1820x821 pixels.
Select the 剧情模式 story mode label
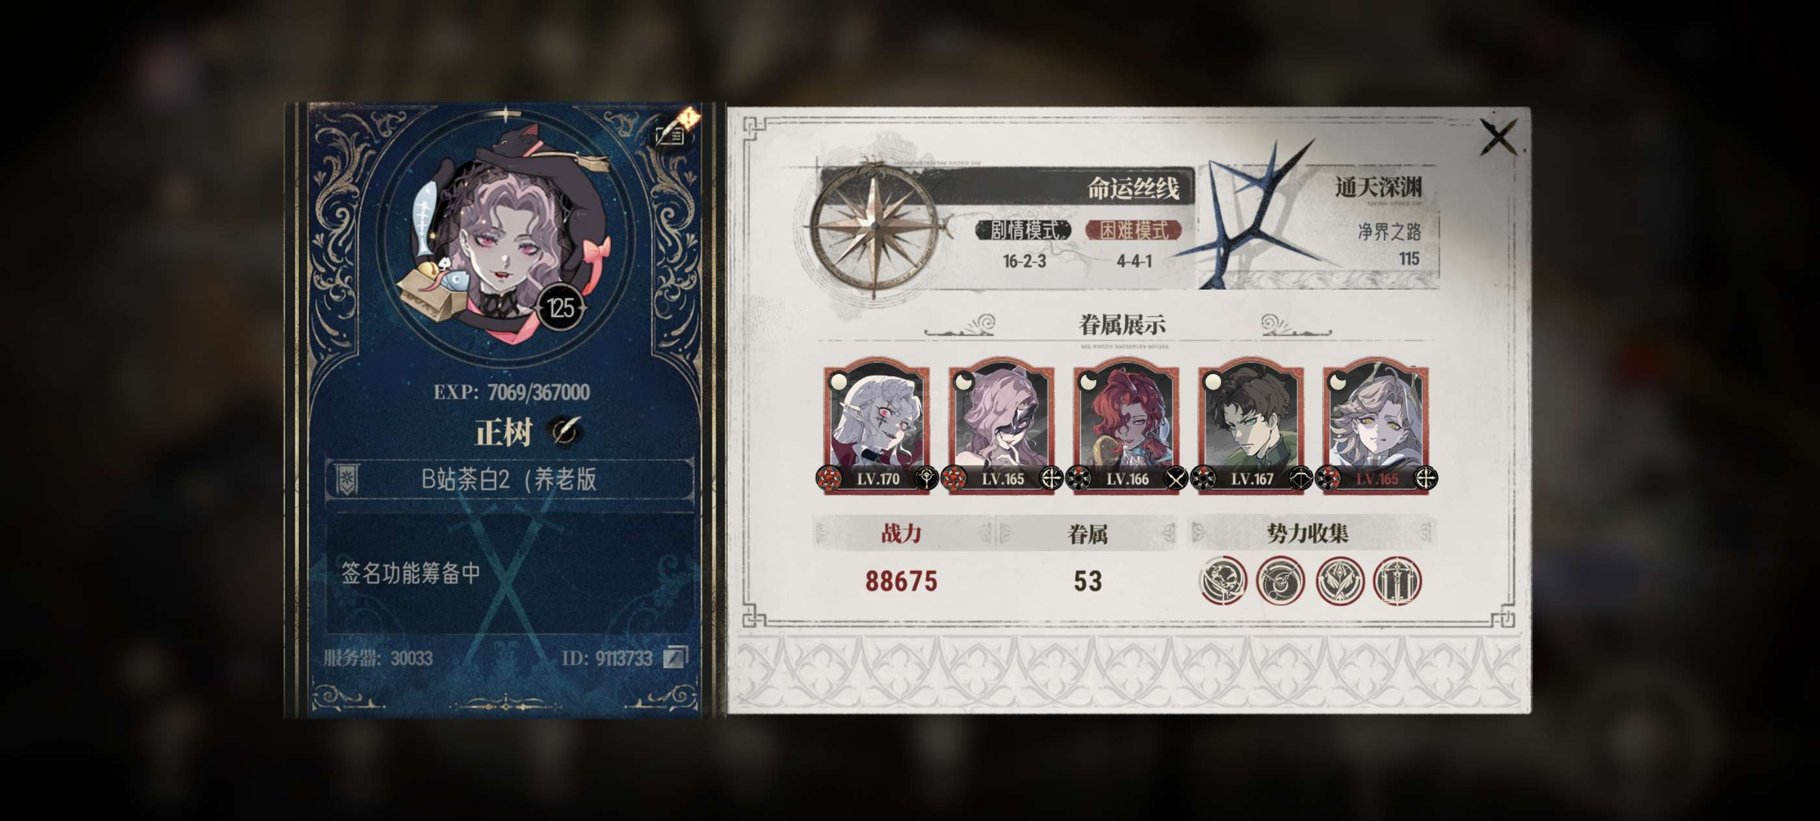coord(1024,230)
